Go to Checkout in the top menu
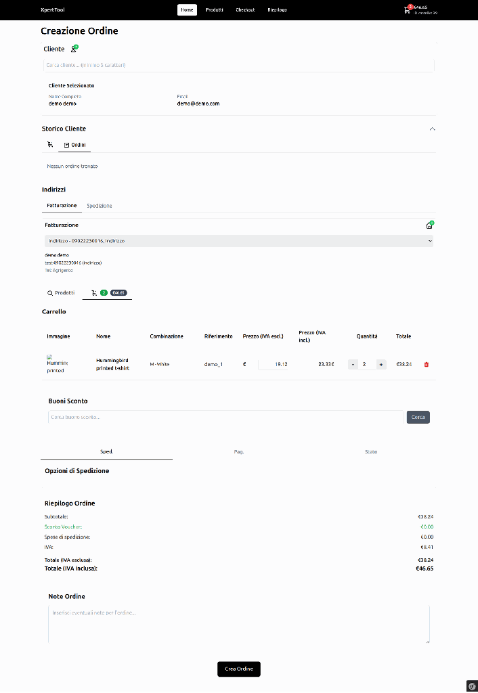 (244, 9)
